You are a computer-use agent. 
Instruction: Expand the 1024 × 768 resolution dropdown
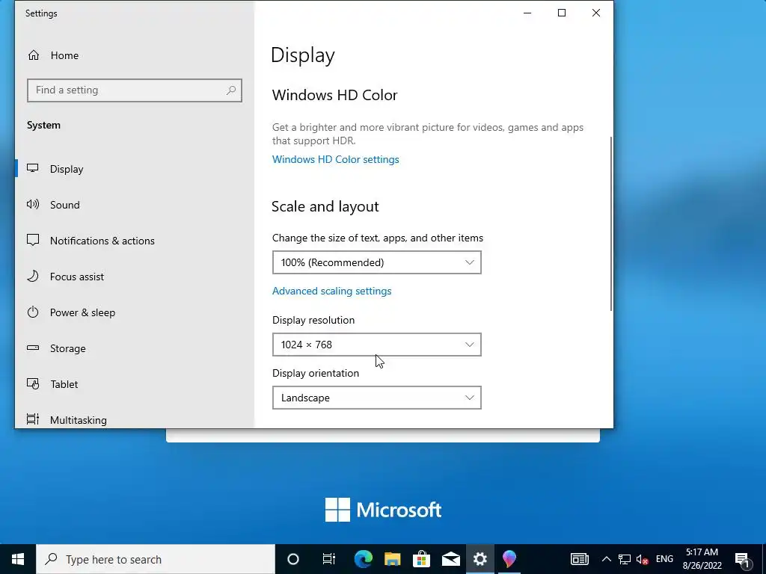point(377,345)
